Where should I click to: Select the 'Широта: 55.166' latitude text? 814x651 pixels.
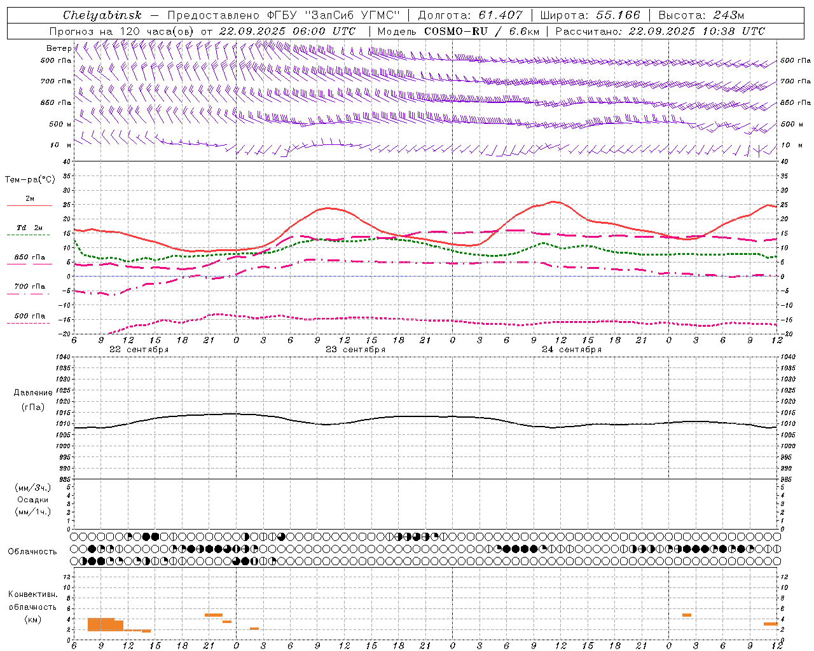point(590,15)
